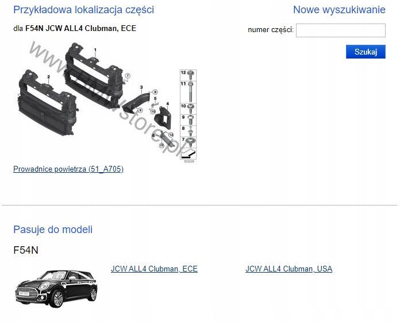
Task: Click the Szukaj search button
Action: click(x=365, y=52)
